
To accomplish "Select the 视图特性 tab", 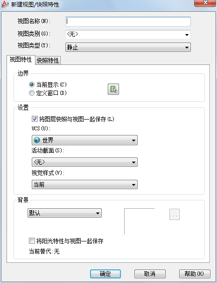I will click(x=21, y=60).
